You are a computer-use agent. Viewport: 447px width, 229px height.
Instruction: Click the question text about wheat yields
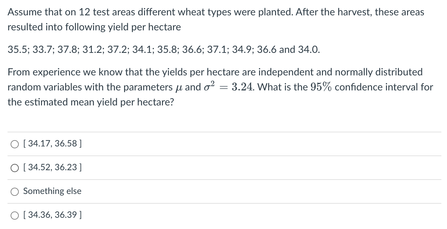point(216,19)
